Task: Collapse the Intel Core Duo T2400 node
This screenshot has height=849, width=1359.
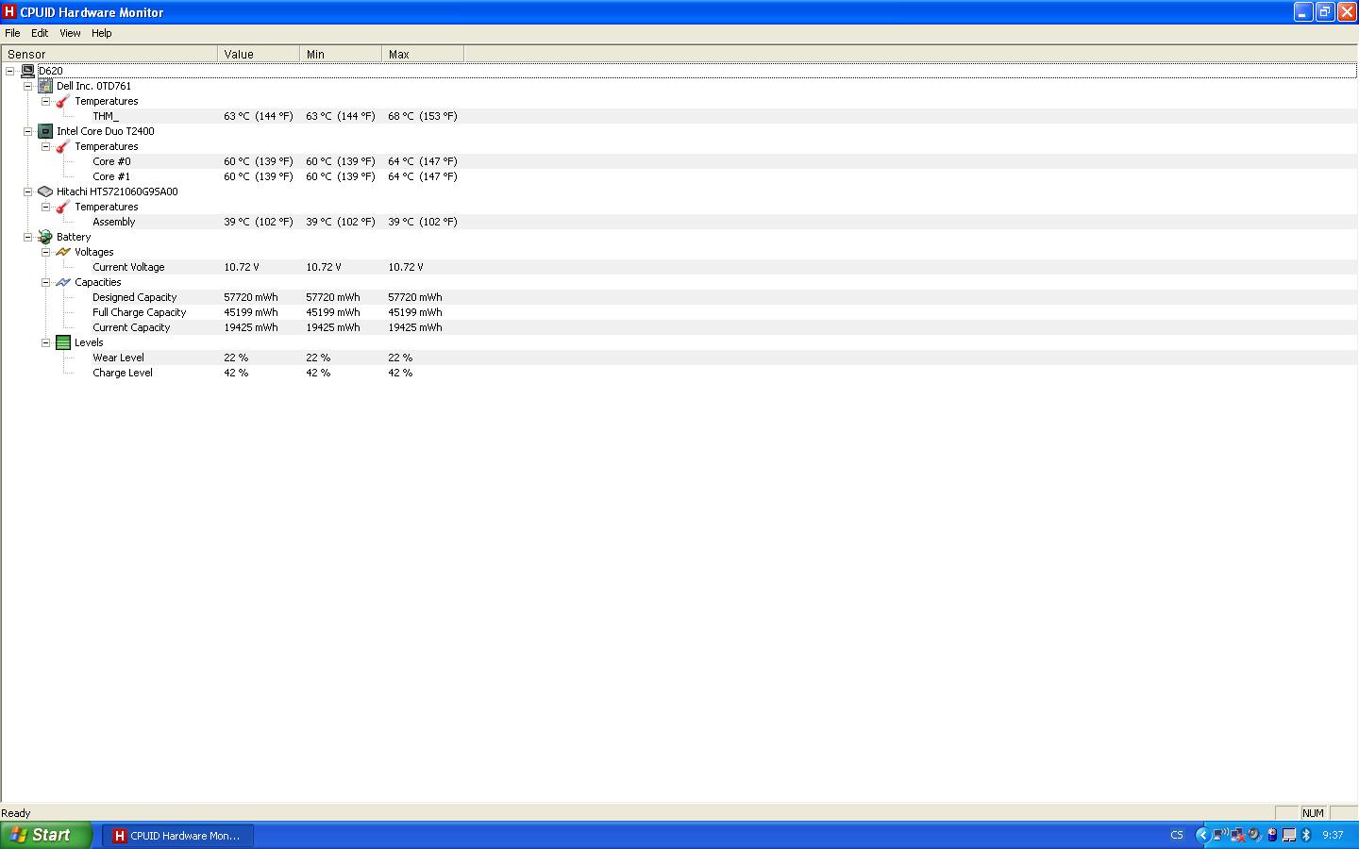Action: (27, 131)
